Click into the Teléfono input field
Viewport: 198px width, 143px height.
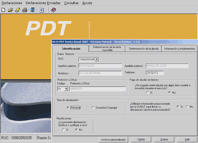[x=155, y=73]
